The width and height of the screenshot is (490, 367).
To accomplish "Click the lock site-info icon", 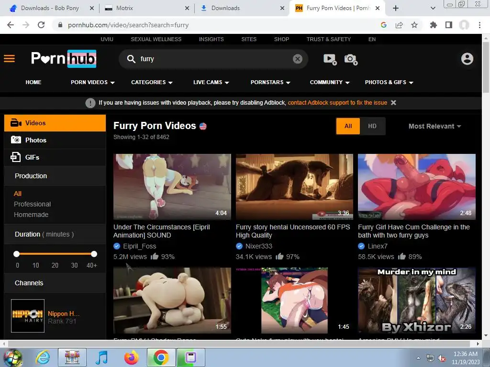I will click(60, 25).
